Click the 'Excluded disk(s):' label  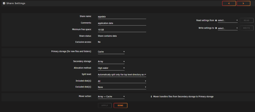[x=83, y=87]
